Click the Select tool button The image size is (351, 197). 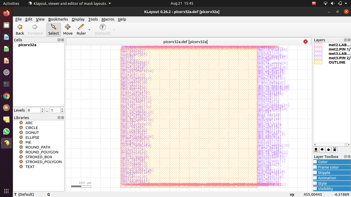[53, 29]
